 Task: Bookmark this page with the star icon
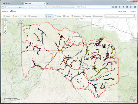[x=113, y=7]
